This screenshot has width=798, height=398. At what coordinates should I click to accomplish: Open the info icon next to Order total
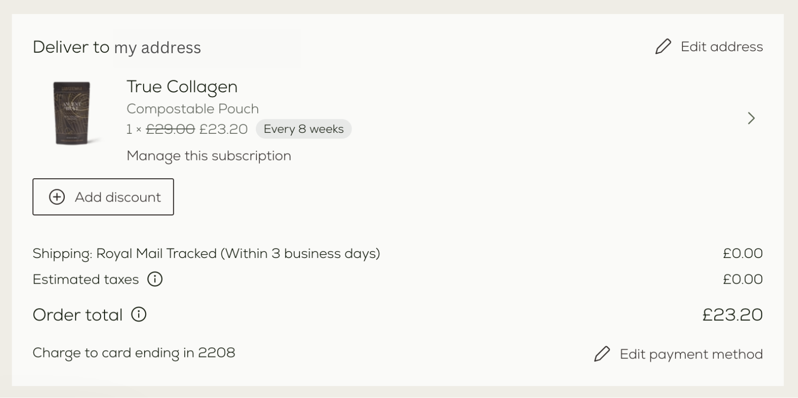[x=139, y=314]
